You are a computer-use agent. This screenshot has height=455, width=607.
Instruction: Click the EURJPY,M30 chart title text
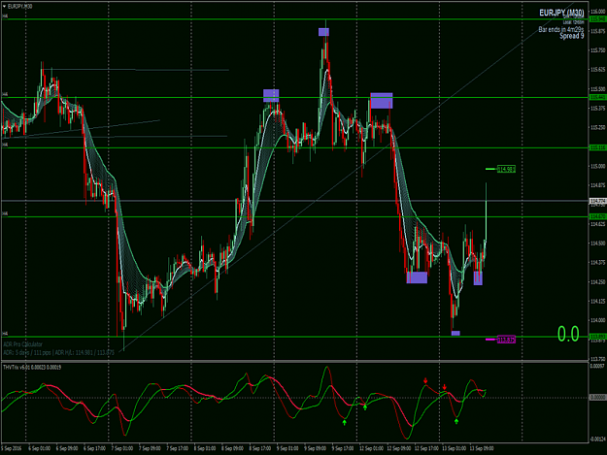point(20,7)
